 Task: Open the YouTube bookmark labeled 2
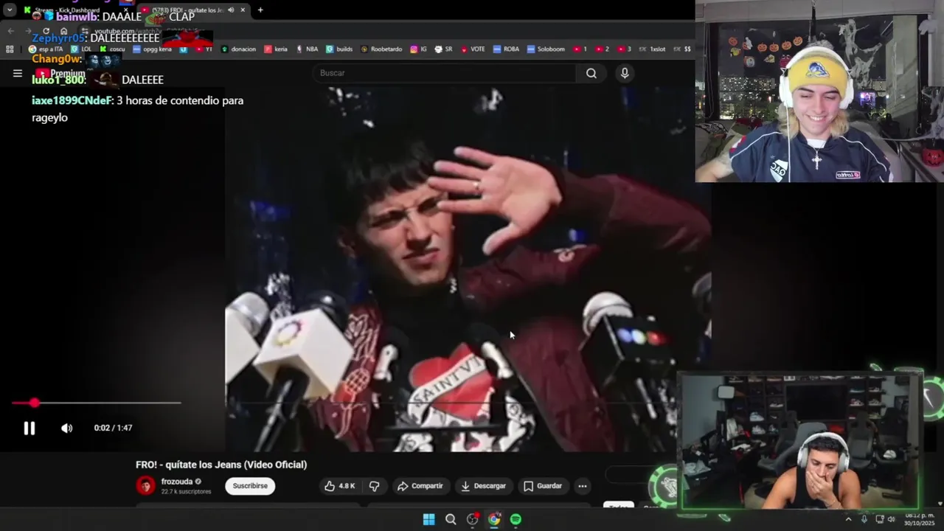click(602, 49)
